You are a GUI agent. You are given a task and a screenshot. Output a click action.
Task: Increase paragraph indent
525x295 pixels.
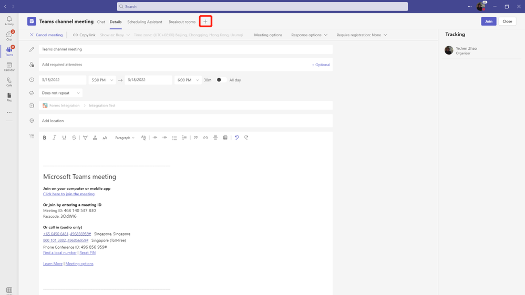[164, 138]
